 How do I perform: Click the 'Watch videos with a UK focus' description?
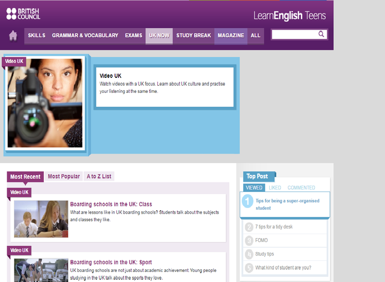tap(162, 87)
